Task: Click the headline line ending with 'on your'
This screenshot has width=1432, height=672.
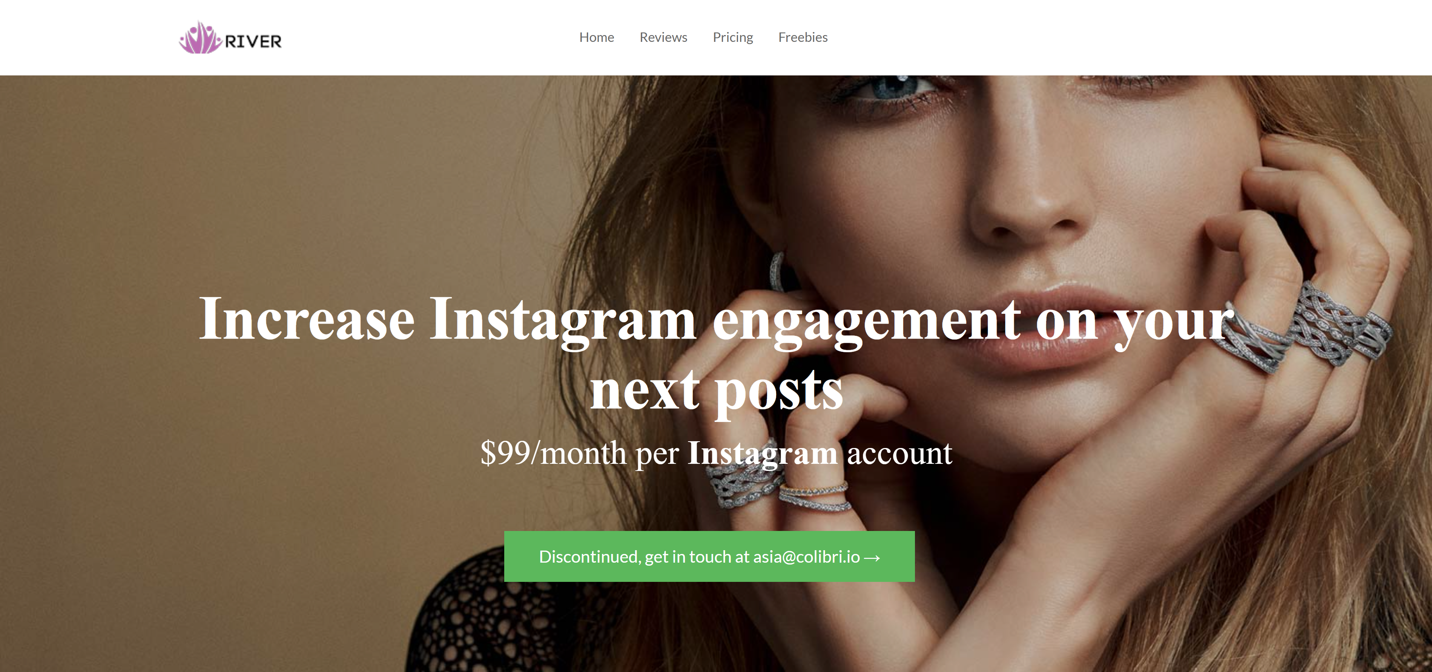Action: (716, 320)
